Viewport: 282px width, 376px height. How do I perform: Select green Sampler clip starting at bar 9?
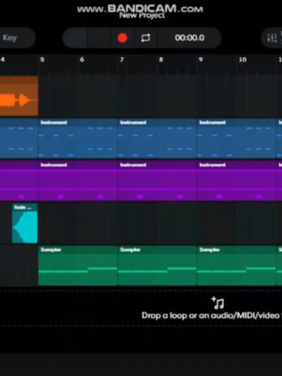[x=236, y=265]
